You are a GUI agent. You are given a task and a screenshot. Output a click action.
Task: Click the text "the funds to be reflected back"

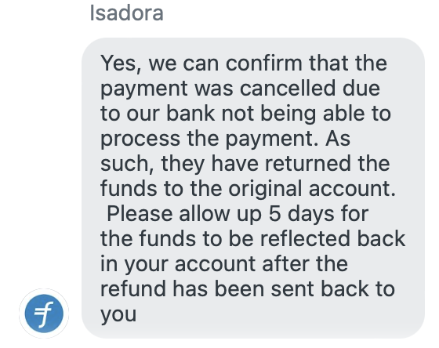(252, 238)
